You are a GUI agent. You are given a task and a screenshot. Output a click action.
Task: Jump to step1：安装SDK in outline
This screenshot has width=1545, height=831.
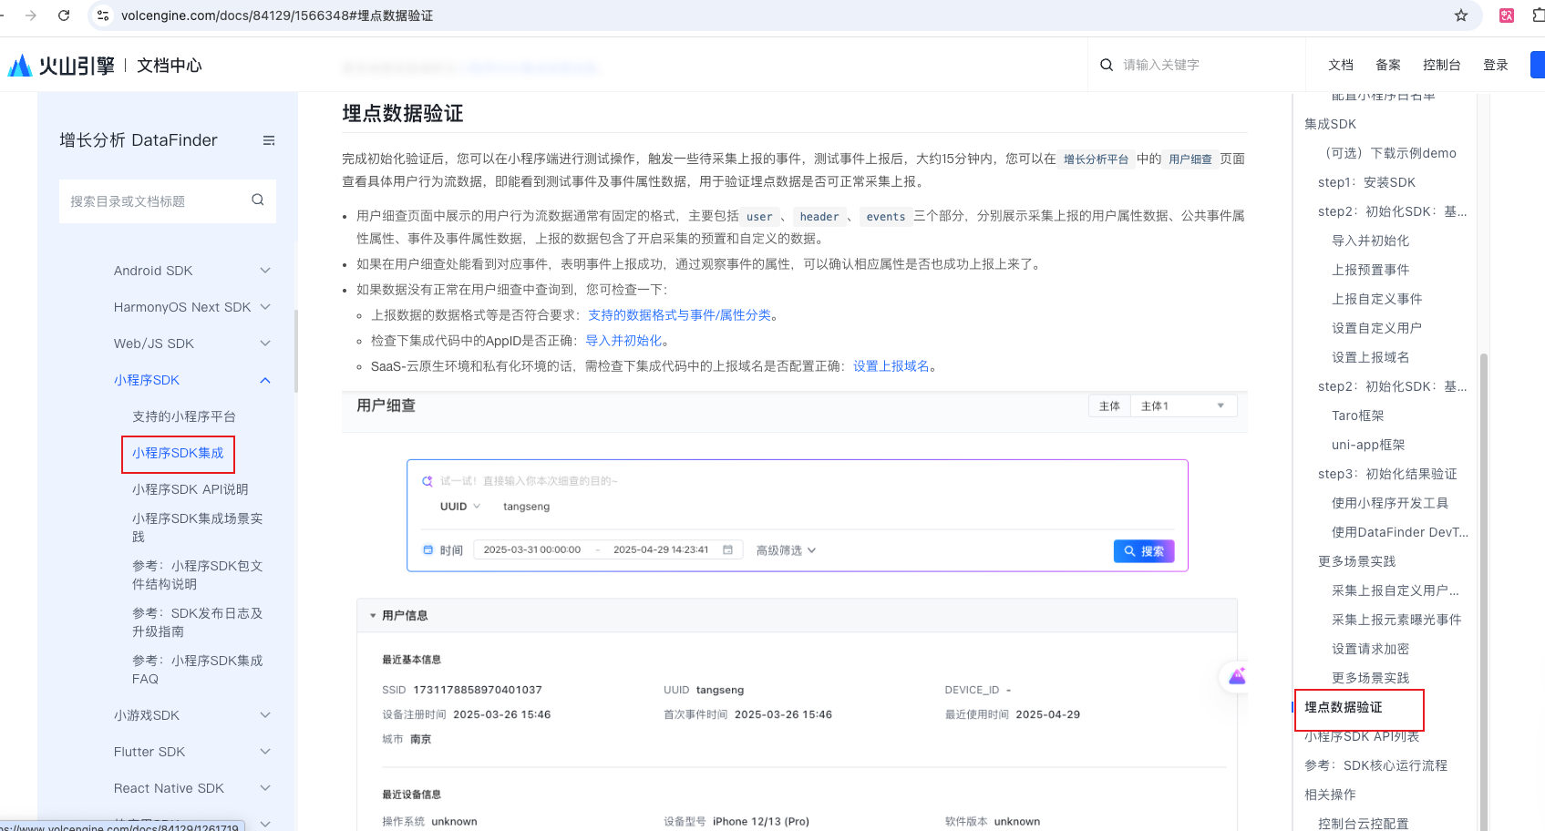click(x=1366, y=182)
